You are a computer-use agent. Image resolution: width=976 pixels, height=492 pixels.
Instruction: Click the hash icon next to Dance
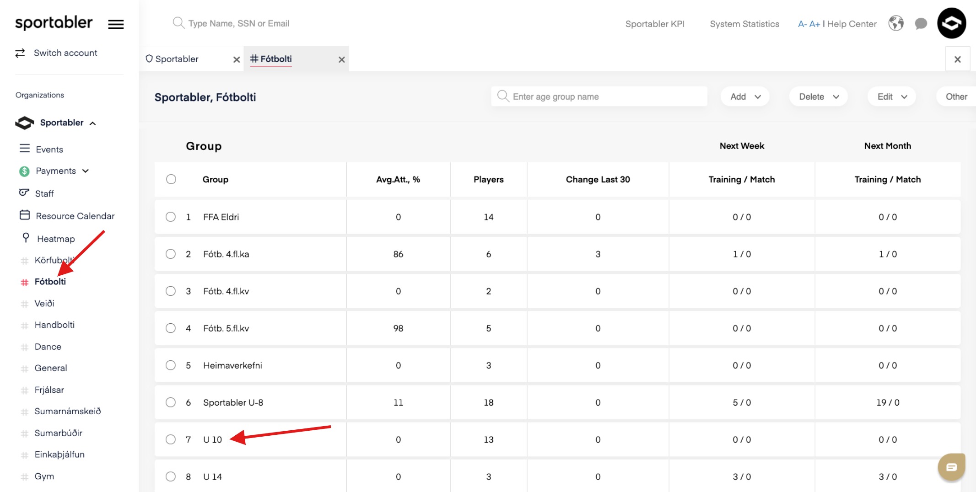point(25,347)
